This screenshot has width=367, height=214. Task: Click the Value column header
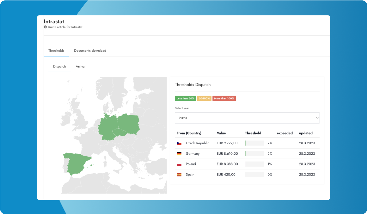[x=221, y=133]
